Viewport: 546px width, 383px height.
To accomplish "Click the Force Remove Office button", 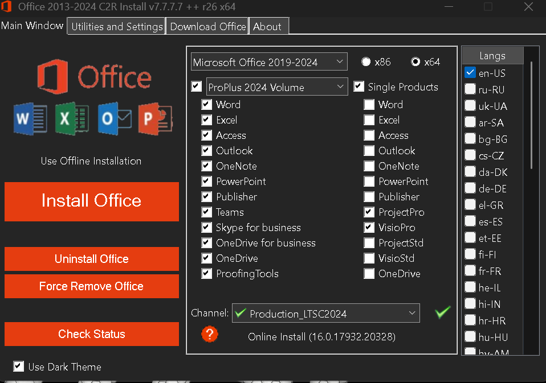I will pos(92,286).
